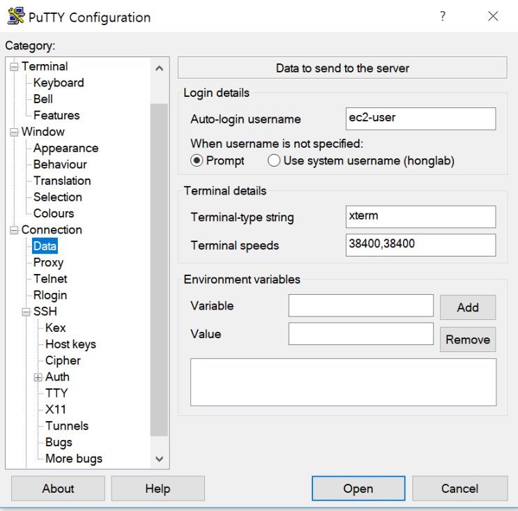Open Kex settings category

[56, 328]
